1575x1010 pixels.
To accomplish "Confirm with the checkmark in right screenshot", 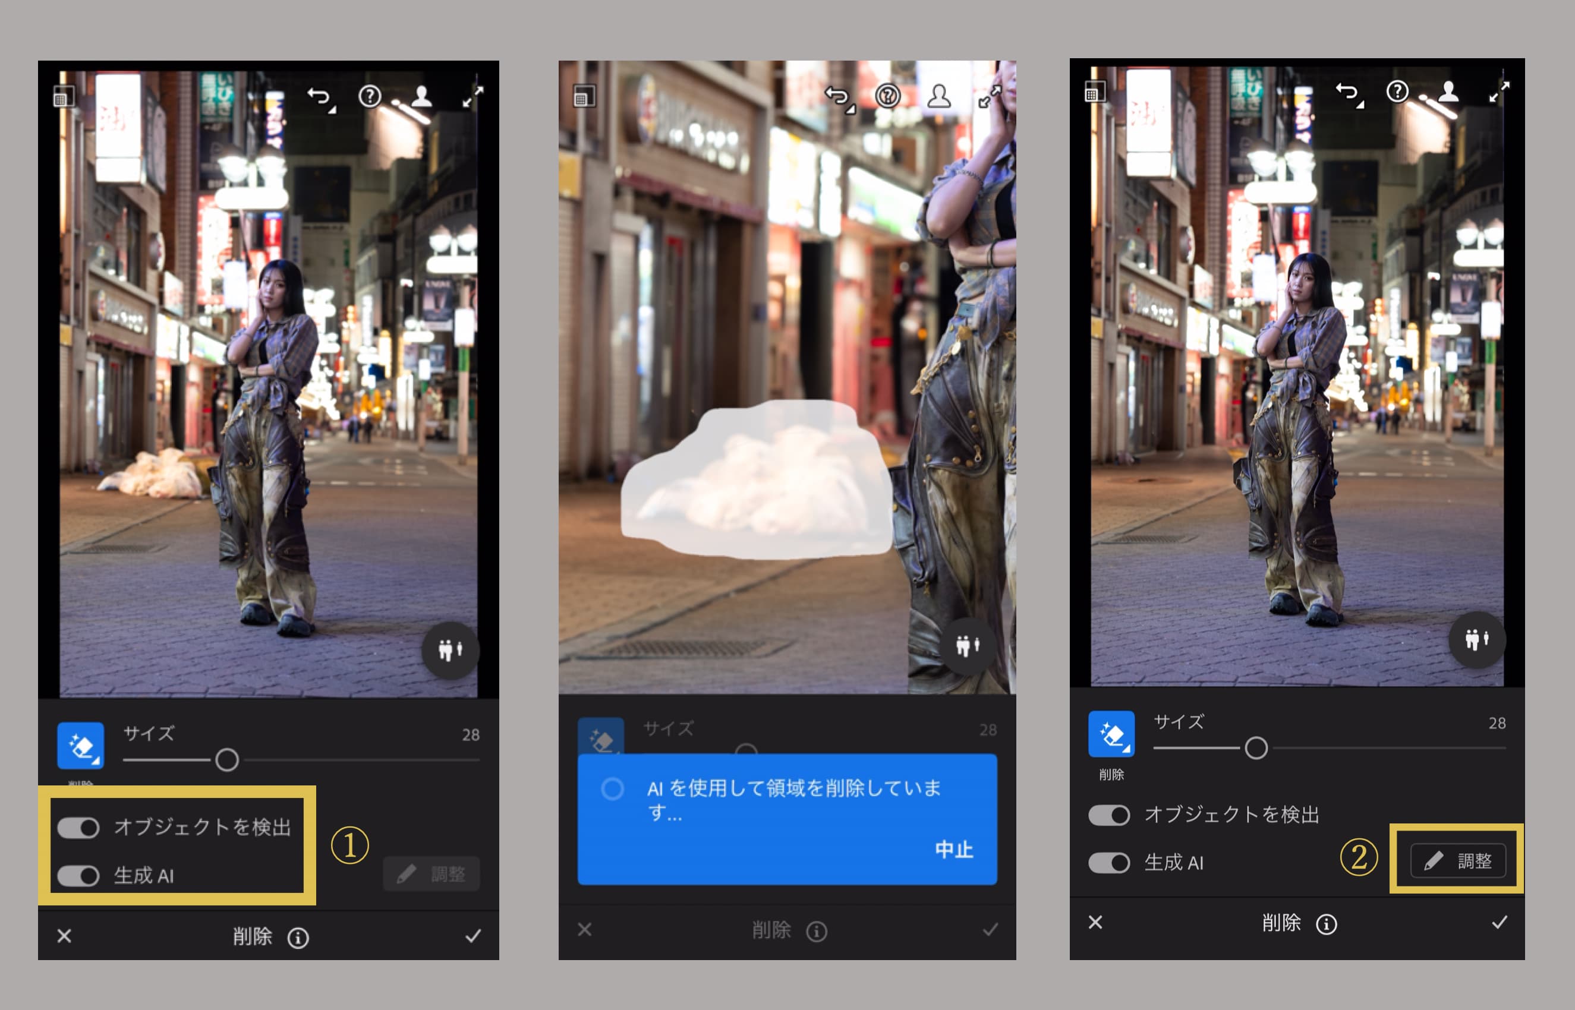I will 1499,923.
